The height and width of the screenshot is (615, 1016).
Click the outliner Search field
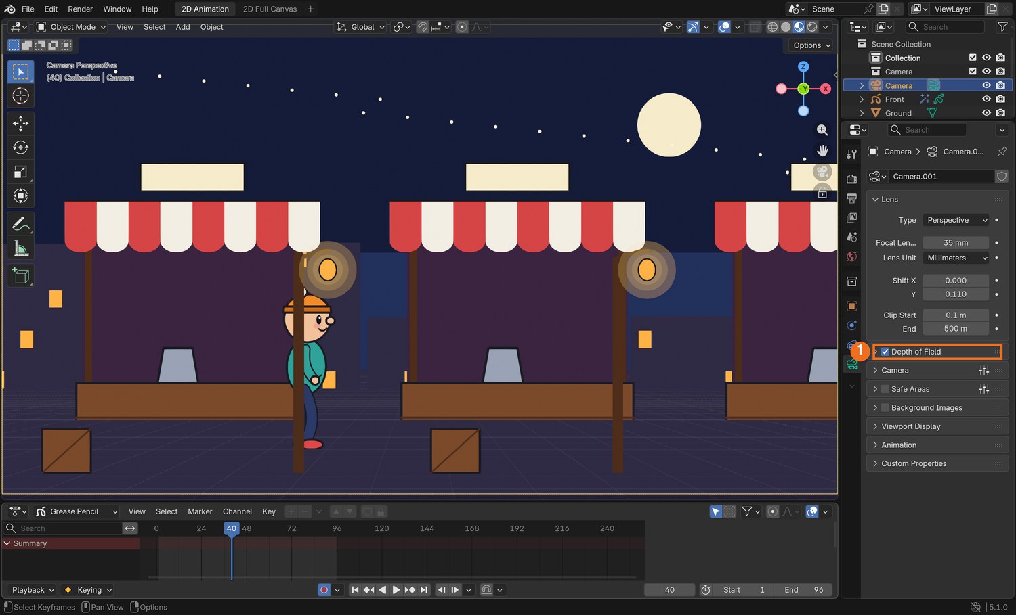946,27
